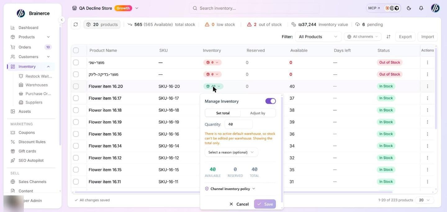
Task: Switch to the Set total tab
Action: click(223, 113)
